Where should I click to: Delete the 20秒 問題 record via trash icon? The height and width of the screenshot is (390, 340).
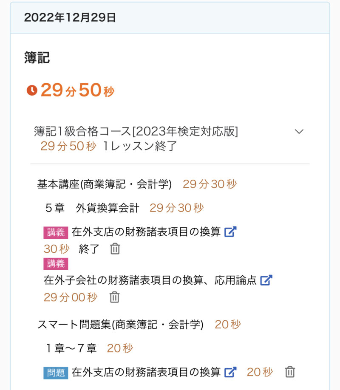(290, 372)
